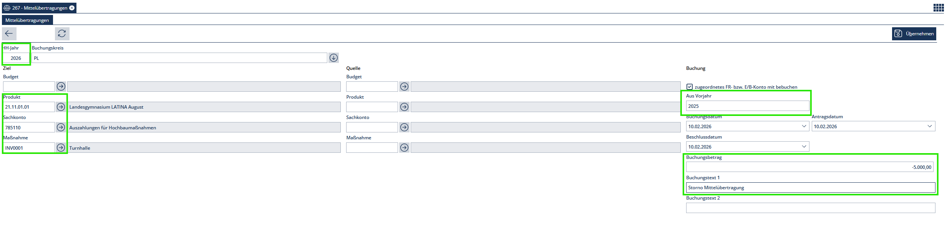Click the back arrow icon
Viewport: 947px width, 233px height.
tap(9, 34)
